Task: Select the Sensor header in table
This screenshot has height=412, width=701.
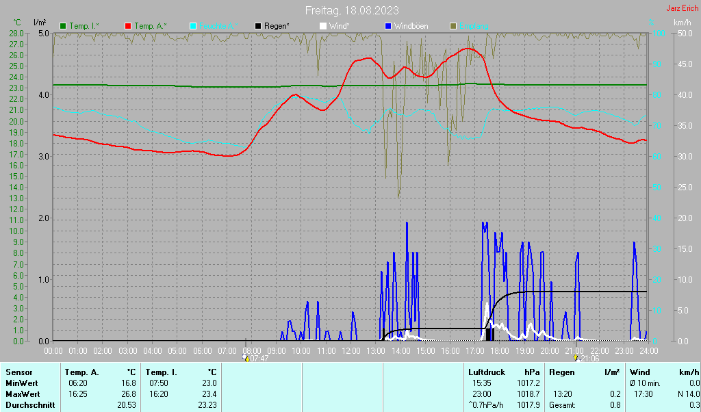Action: coord(18,372)
